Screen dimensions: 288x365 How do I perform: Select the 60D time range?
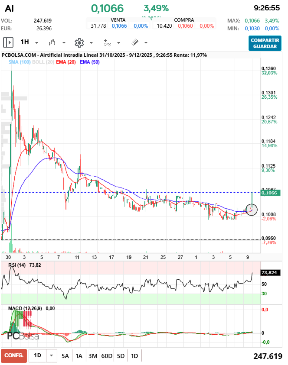(x=107, y=356)
